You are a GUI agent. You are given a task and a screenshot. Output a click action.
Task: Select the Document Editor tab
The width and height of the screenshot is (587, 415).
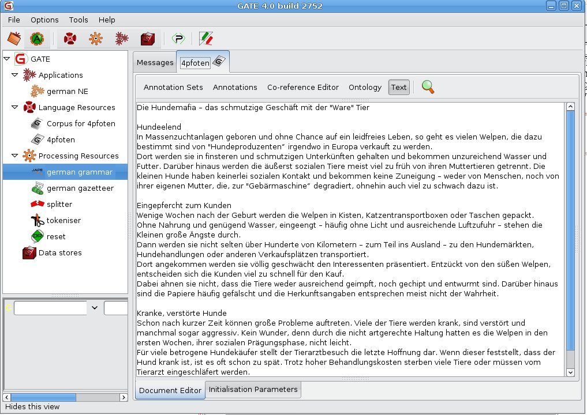click(x=170, y=390)
